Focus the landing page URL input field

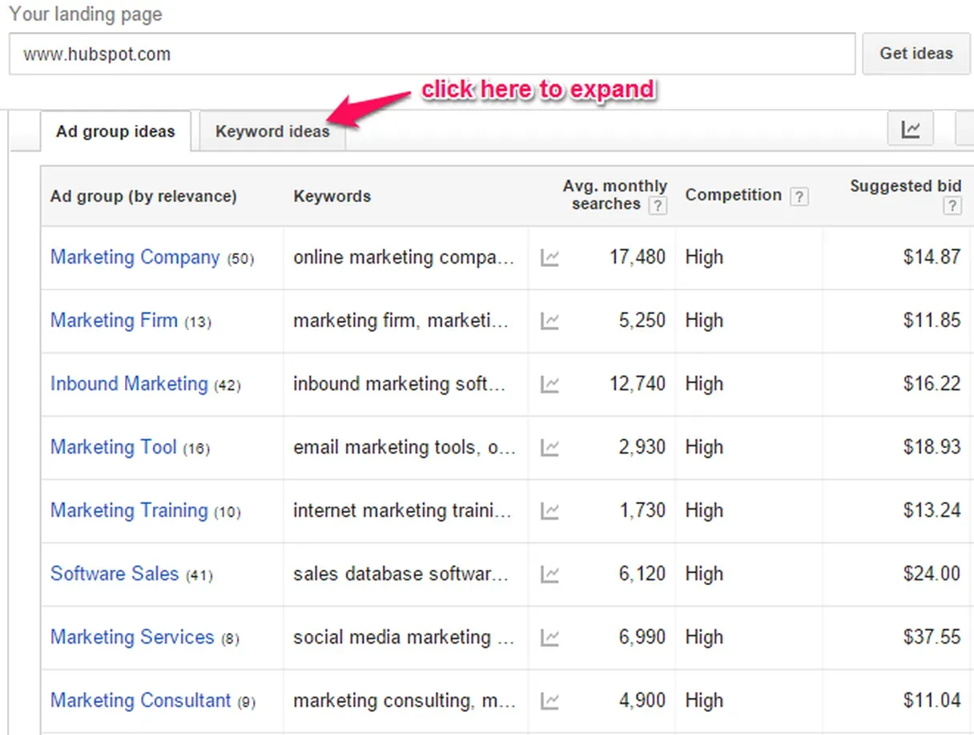click(x=432, y=55)
